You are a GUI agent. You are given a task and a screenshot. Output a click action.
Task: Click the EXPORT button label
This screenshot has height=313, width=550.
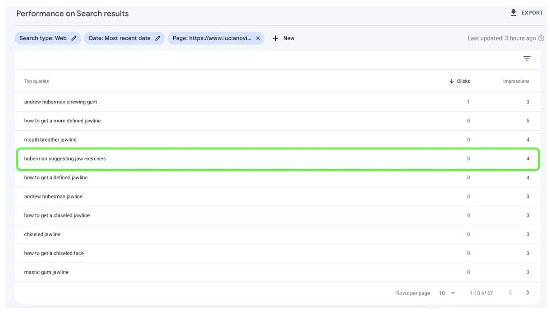pos(532,13)
